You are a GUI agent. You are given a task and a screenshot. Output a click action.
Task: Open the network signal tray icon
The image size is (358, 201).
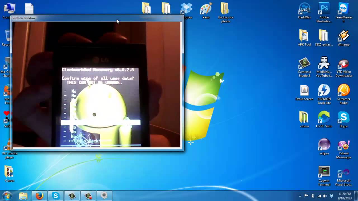point(319,196)
